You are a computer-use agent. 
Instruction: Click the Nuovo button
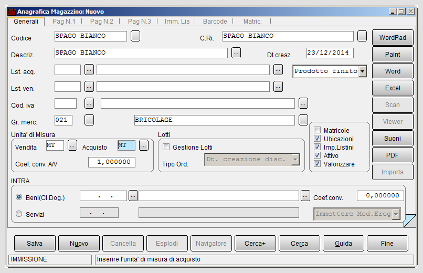point(79,243)
